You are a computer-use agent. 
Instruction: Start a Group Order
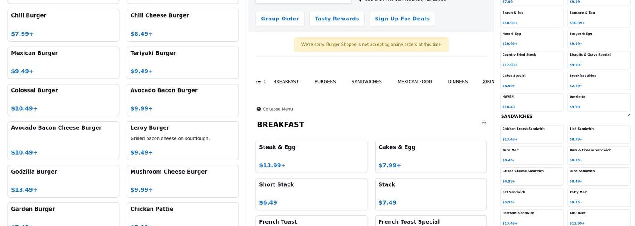(x=280, y=19)
